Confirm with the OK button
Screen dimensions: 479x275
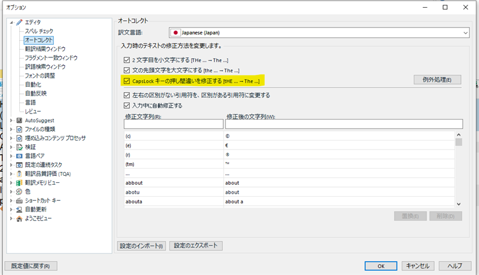(381, 266)
